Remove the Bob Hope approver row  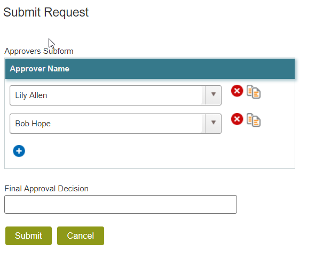pos(237,119)
